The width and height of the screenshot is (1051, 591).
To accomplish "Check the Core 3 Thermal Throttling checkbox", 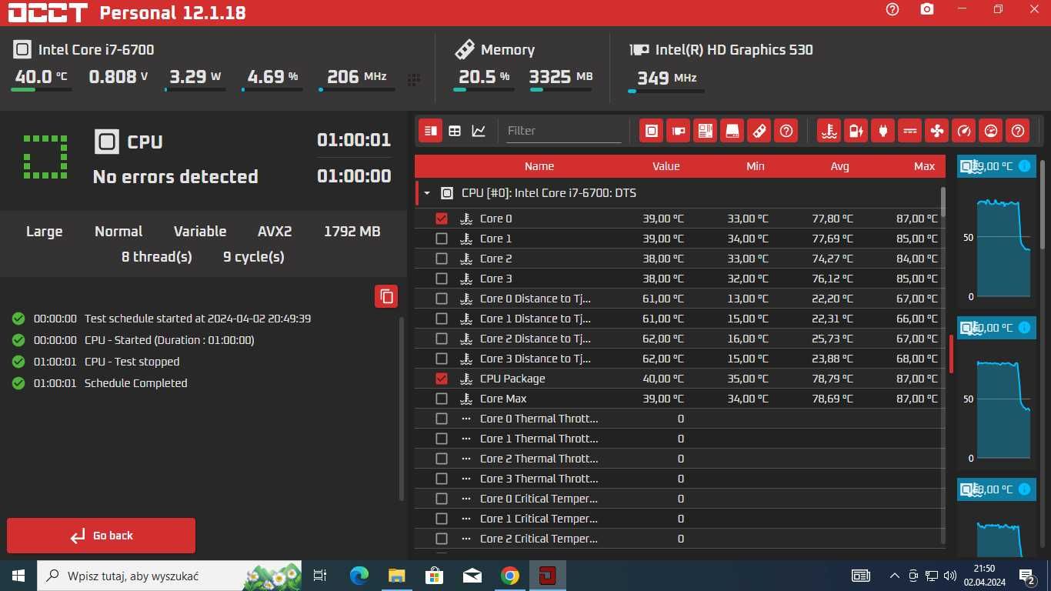I will click(x=441, y=479).
